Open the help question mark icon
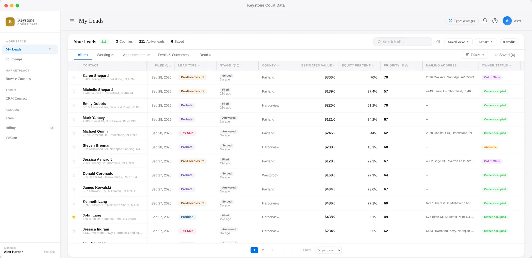Image resolution: width=532 pixels, height=258 pixels. coord(495,21)
